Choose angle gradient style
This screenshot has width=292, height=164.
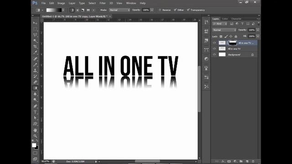coord(83,10)
